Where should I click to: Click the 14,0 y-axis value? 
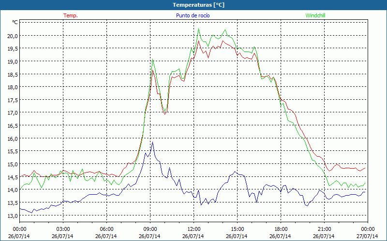click(13, 190)
